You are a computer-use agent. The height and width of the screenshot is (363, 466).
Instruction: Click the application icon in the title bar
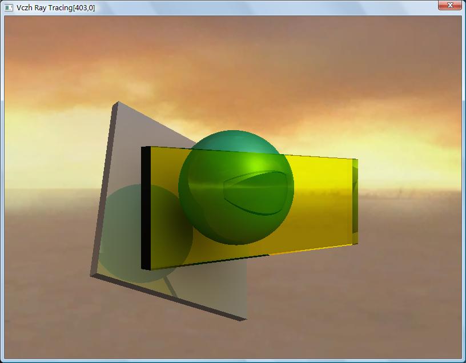(9, 8)
